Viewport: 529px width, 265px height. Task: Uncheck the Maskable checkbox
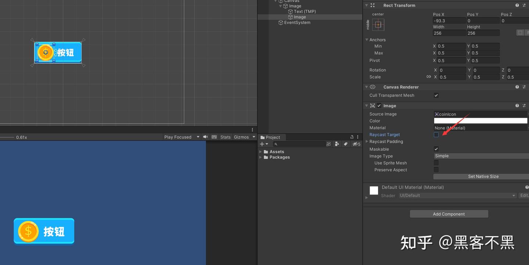tap(436, 149)
